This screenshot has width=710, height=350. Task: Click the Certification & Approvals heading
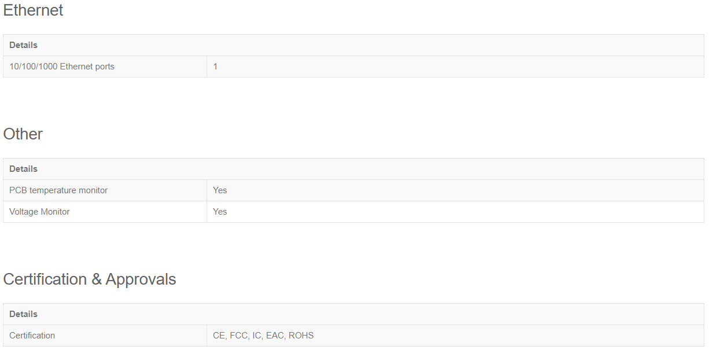[x=90, y=279]
